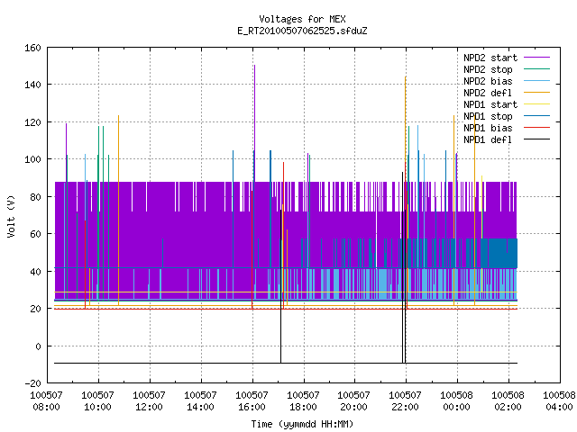Click the NPD1 stop blue legend line

coord(536,116)
